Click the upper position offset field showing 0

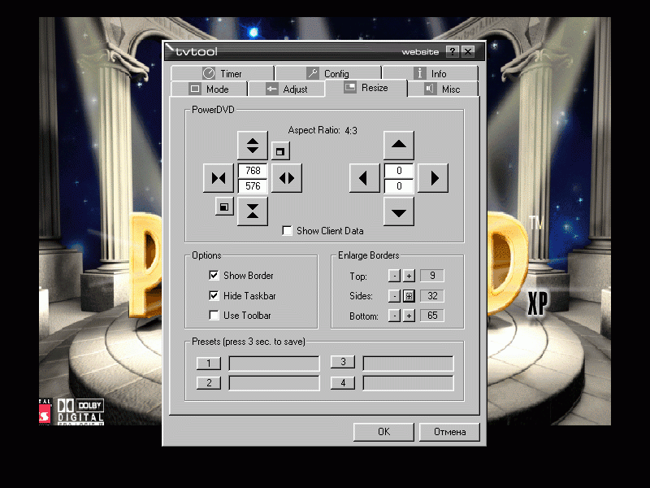pyautogui.click(x=399, y=171)
